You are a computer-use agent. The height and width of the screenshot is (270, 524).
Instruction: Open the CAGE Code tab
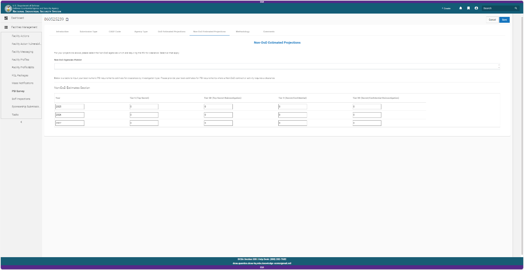point(115,32)
